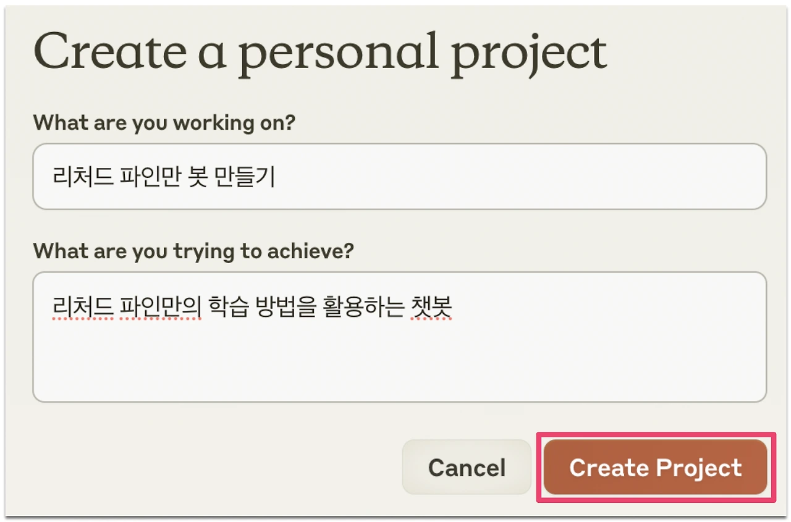Screen dimensions: 791x522
Task: Click the Create Project button
Action: [x=655, y=468]
